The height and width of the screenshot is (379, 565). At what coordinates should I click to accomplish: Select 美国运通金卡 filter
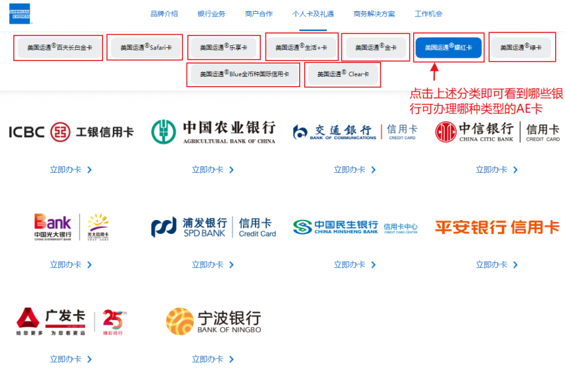tap(376, 47)
